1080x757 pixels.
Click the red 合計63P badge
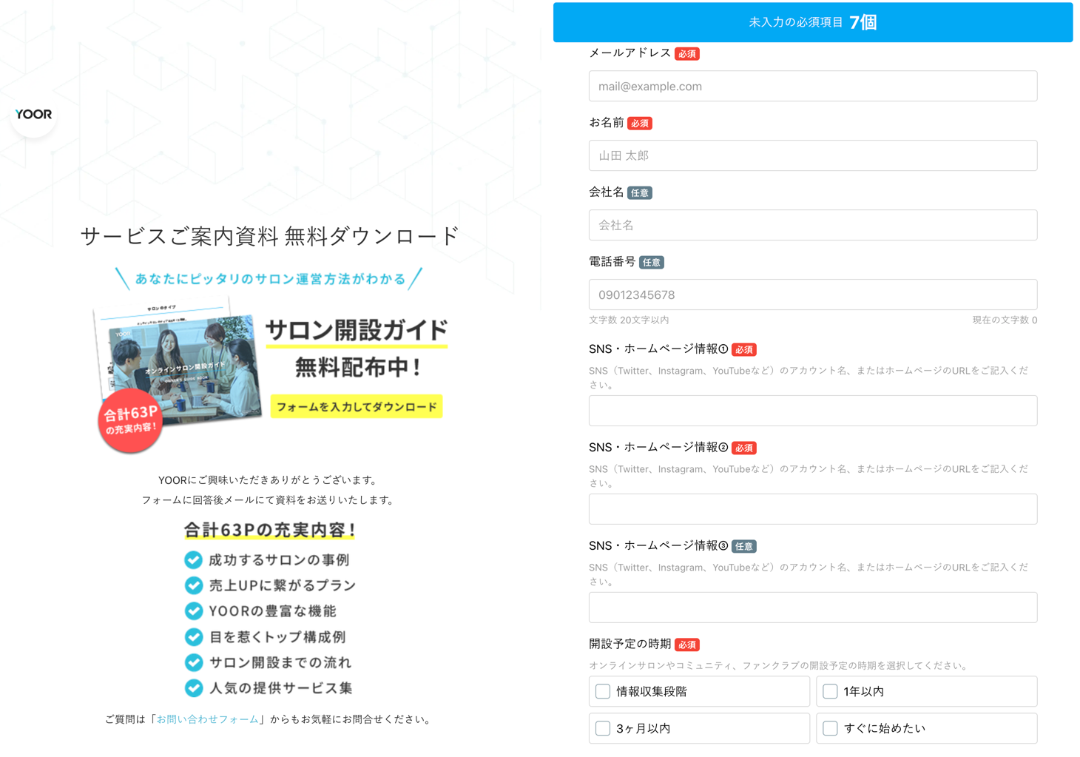[130, 420]
